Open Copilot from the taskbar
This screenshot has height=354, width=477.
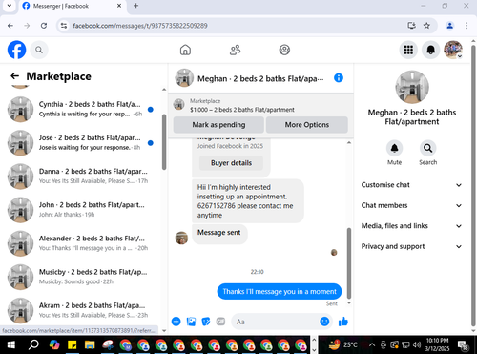54,344
